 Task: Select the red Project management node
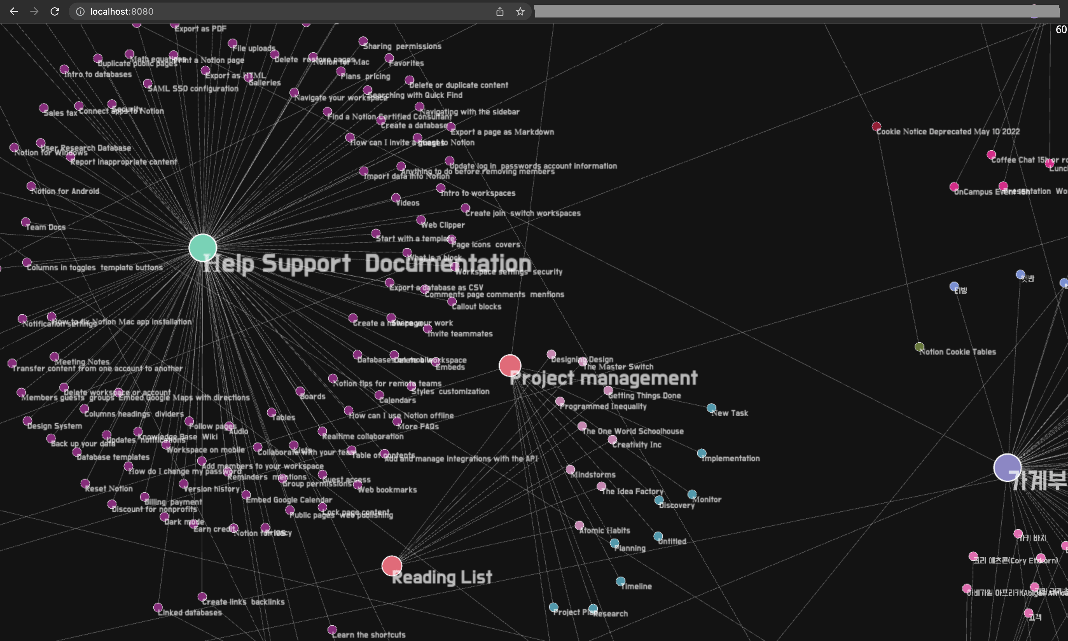510,365
